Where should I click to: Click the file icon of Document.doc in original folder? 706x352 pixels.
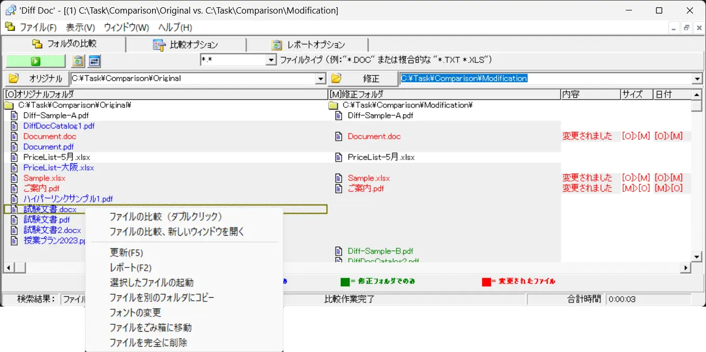[15, 136]
